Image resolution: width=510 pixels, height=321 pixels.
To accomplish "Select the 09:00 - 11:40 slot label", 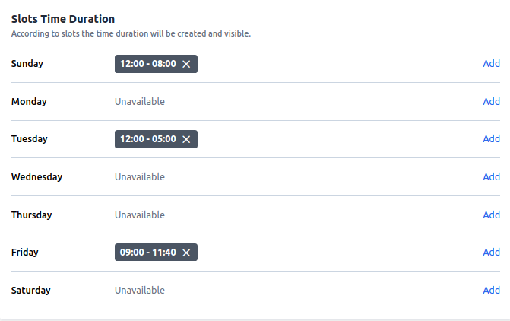I will (x=148, y=253).
